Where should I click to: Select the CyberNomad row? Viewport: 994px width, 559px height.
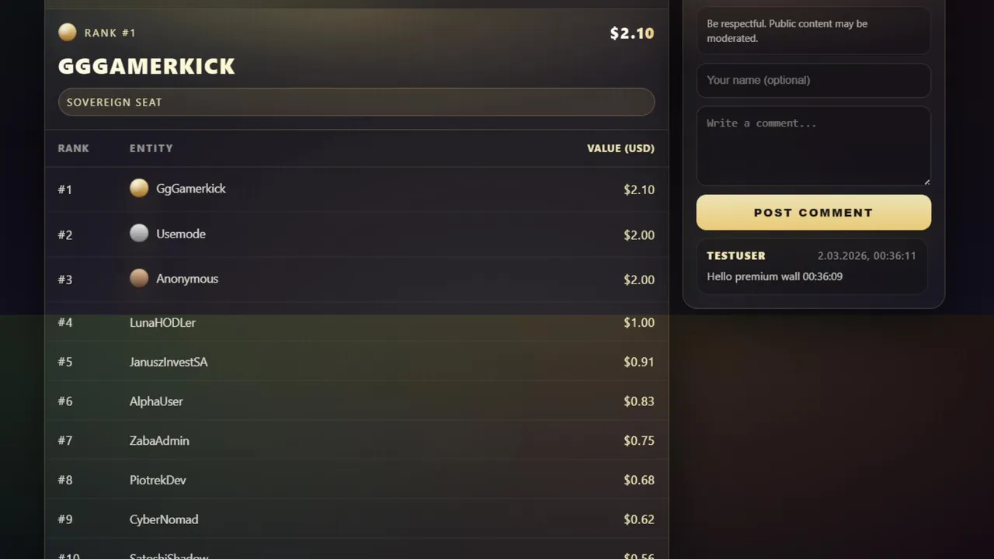(164, 519)
